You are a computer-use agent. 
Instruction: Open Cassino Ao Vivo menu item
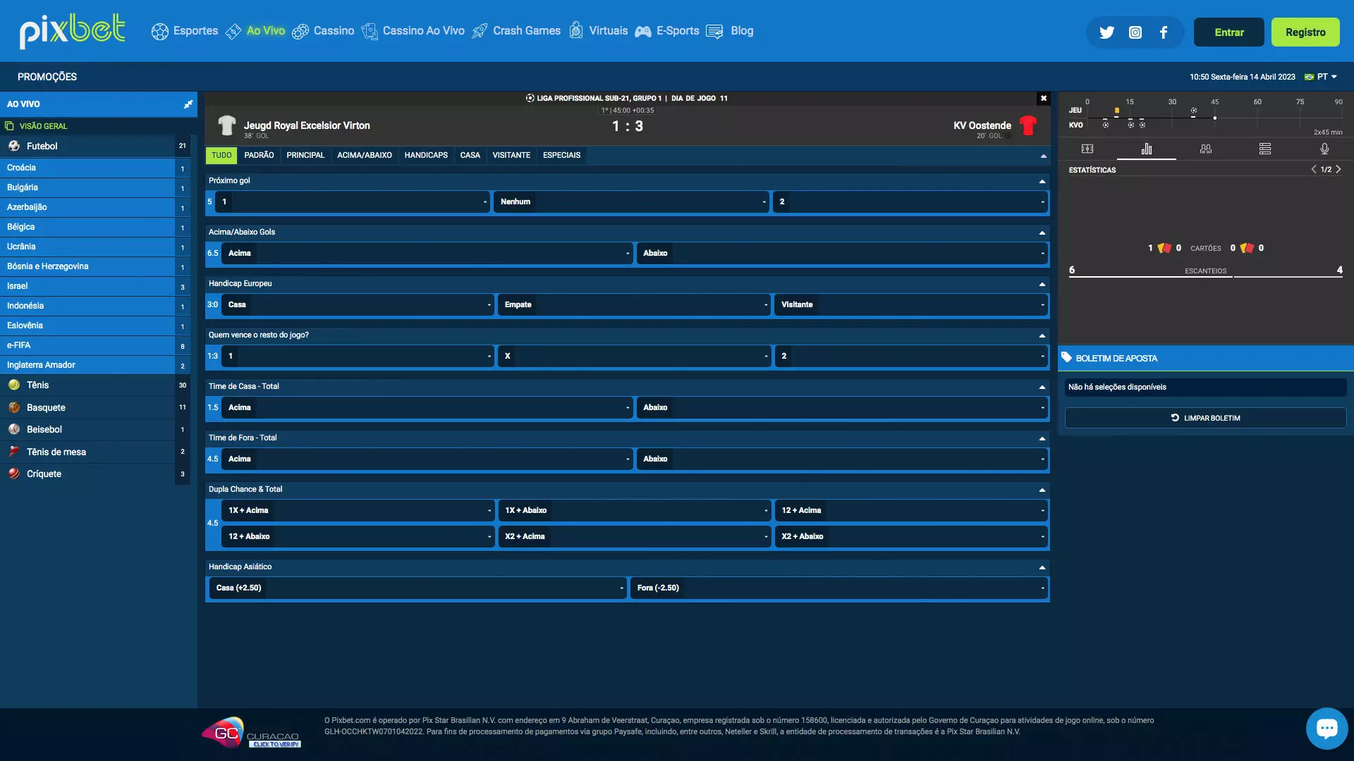point(413,31)
